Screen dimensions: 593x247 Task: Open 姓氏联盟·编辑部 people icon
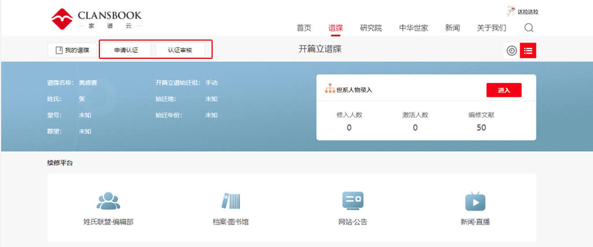108,201
